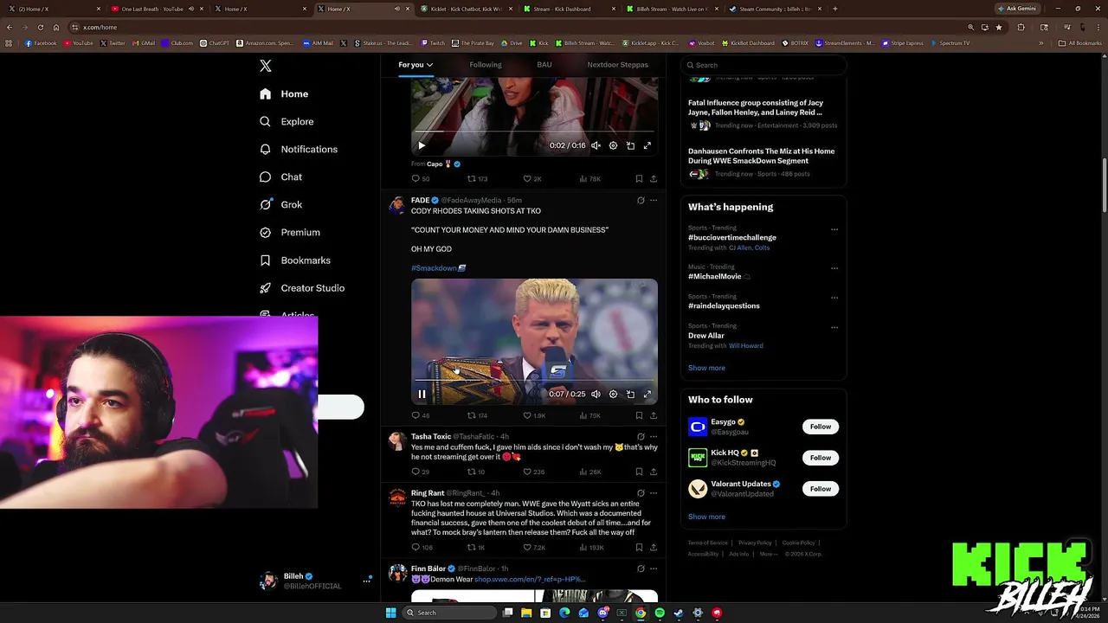Switch to the Following tab

tap(486, 65)
